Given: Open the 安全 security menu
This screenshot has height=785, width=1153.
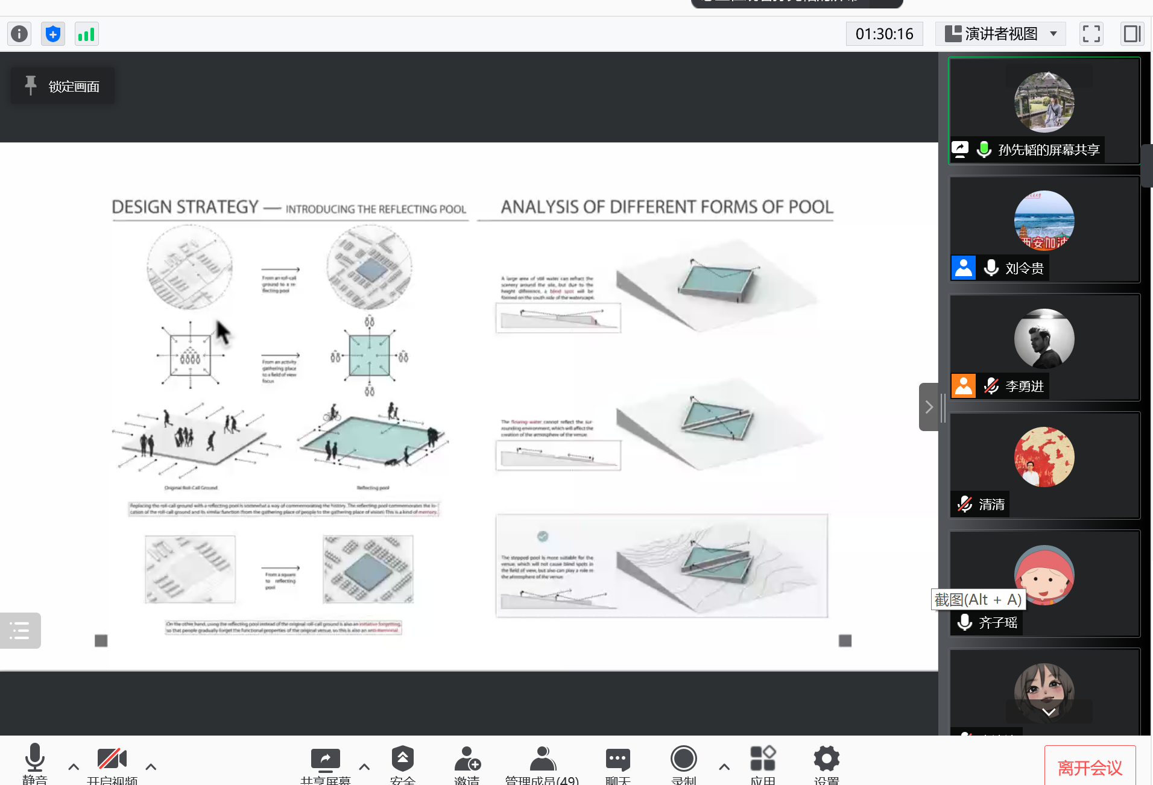Looking at the screenshot, I should tap(402, 763).
